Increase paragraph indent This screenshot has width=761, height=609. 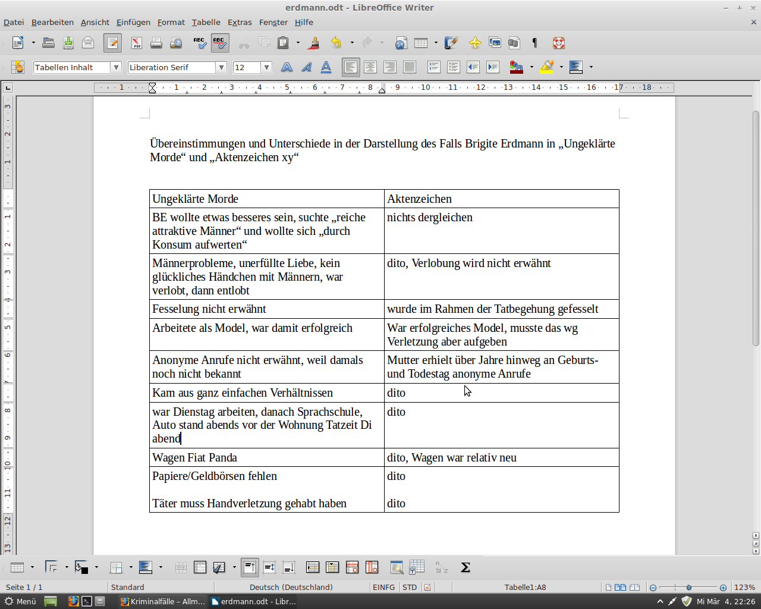click(493, 67)
